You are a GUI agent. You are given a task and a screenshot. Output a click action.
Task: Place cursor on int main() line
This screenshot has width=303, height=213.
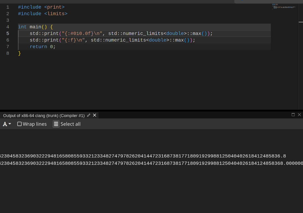coord(35,27)
